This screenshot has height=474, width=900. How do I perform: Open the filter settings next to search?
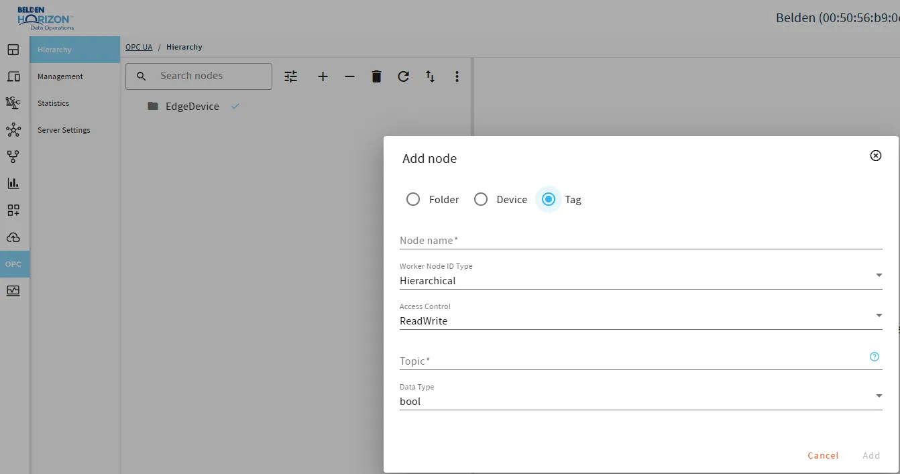tap(290, 76)
